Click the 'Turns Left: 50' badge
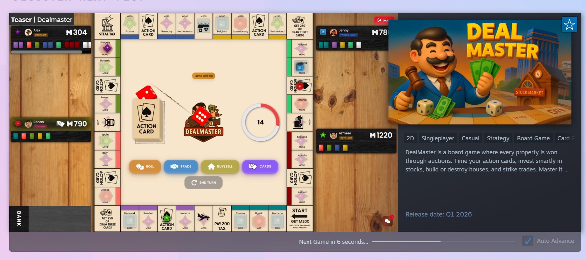Viewport: 586px width, 260px height. (204, 76)
